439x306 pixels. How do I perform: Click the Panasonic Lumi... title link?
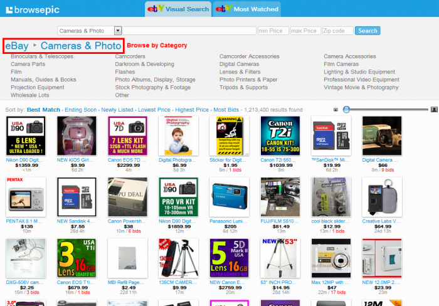pyautogui.click(x=228, y=221)
